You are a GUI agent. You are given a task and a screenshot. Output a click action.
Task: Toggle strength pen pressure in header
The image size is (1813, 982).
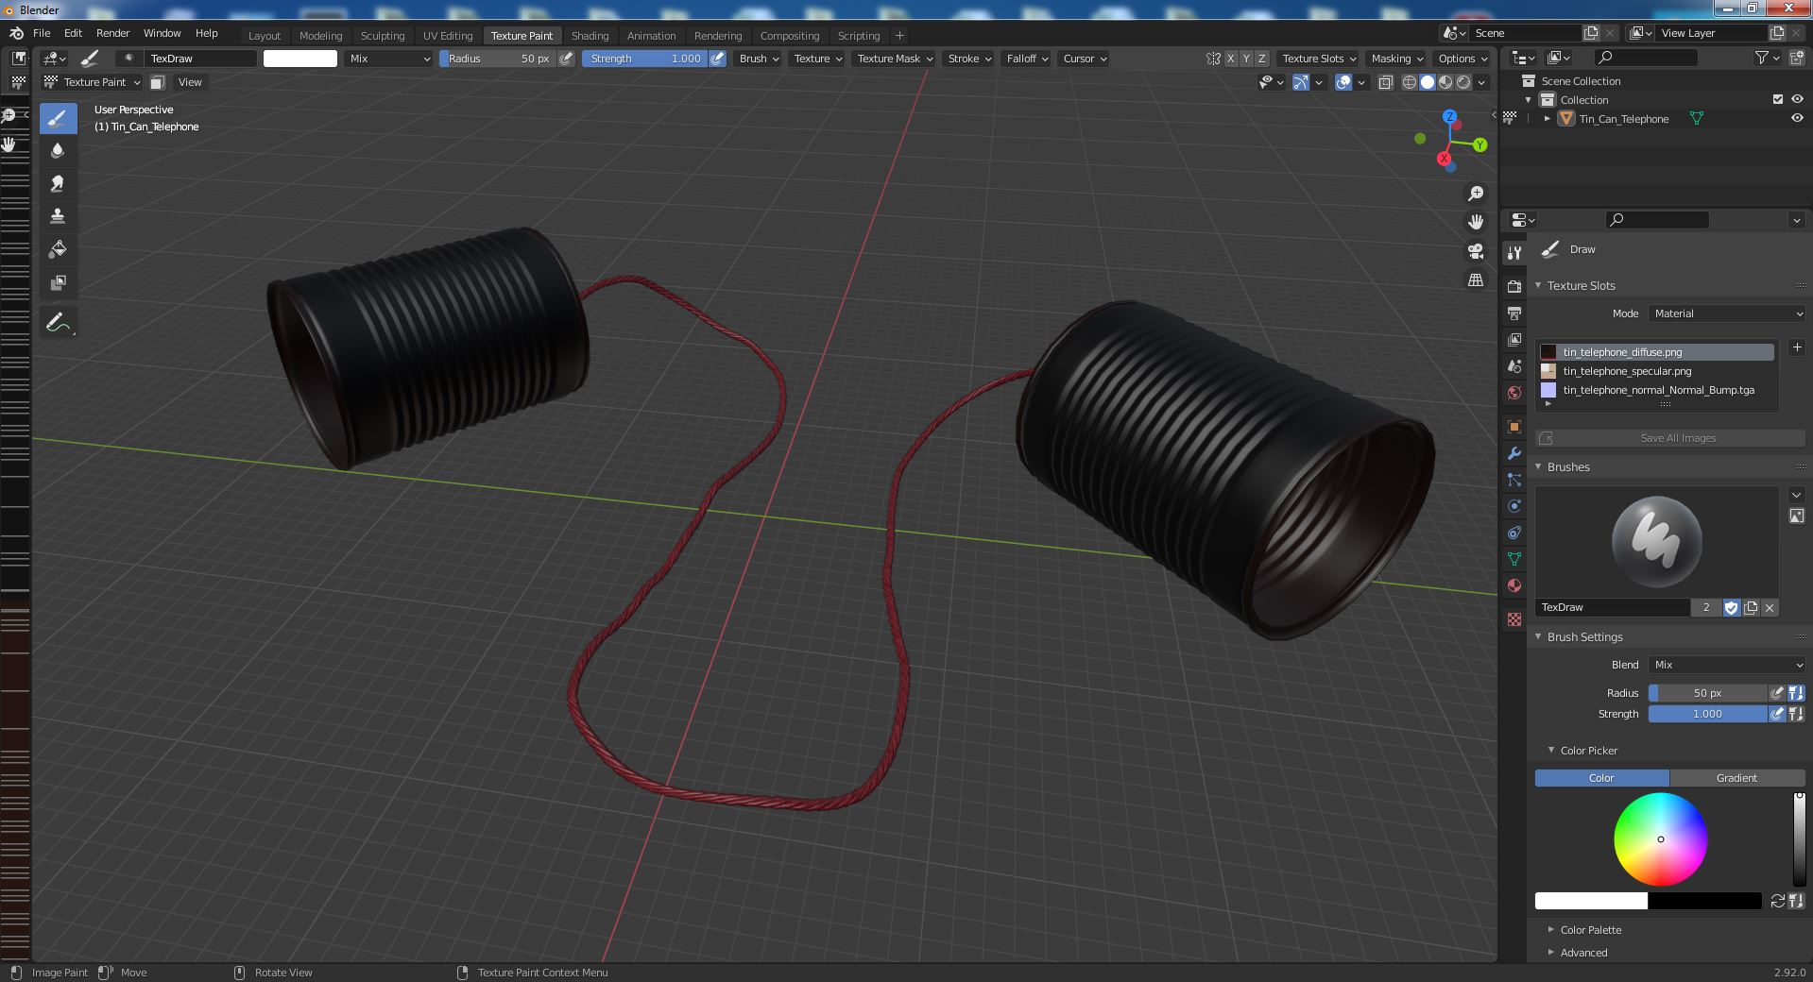click(x=717, y=59)
